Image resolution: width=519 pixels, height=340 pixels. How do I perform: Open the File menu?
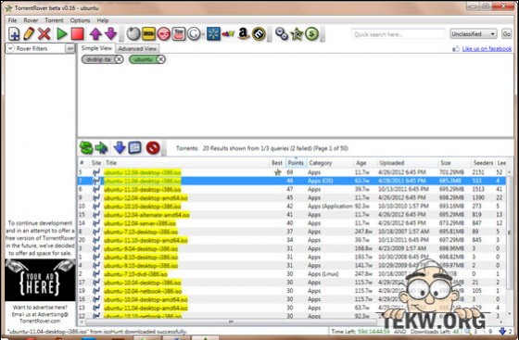[x=12, y=20]
